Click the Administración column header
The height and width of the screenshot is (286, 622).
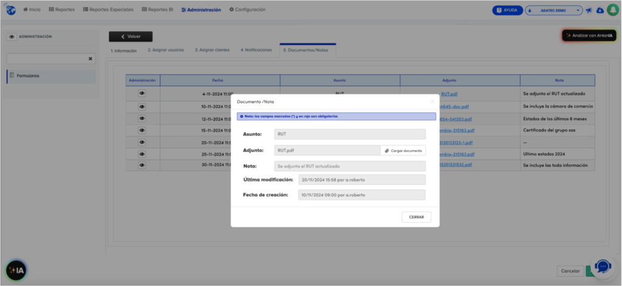[143, 80]
